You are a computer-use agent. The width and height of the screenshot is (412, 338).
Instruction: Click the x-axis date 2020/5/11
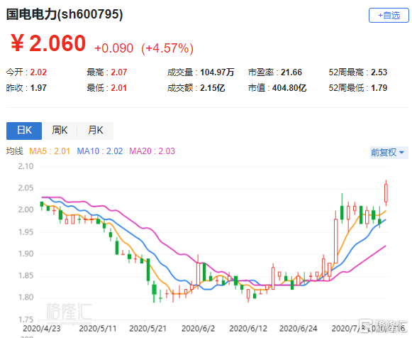tap(97, 329)
